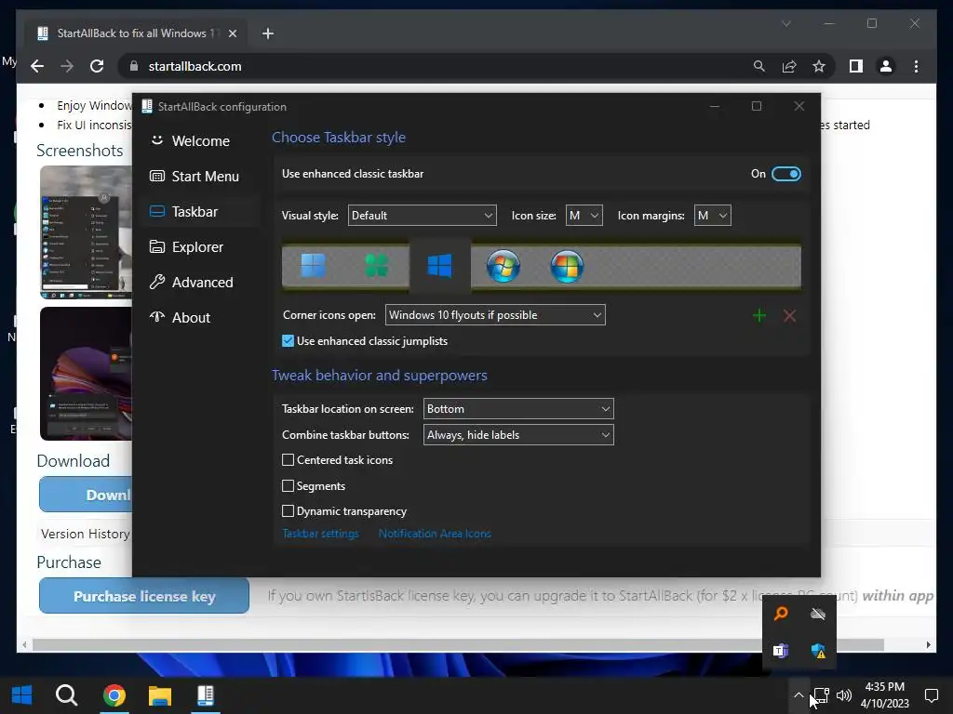The height and width of the screenshot is (714, 953).
Task: Select the Windows 7 blue orb start style
Action: [x=503, y=266]
